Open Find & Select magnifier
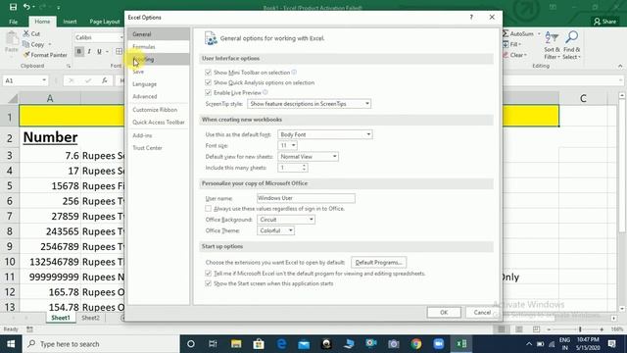 click(571, 45)
